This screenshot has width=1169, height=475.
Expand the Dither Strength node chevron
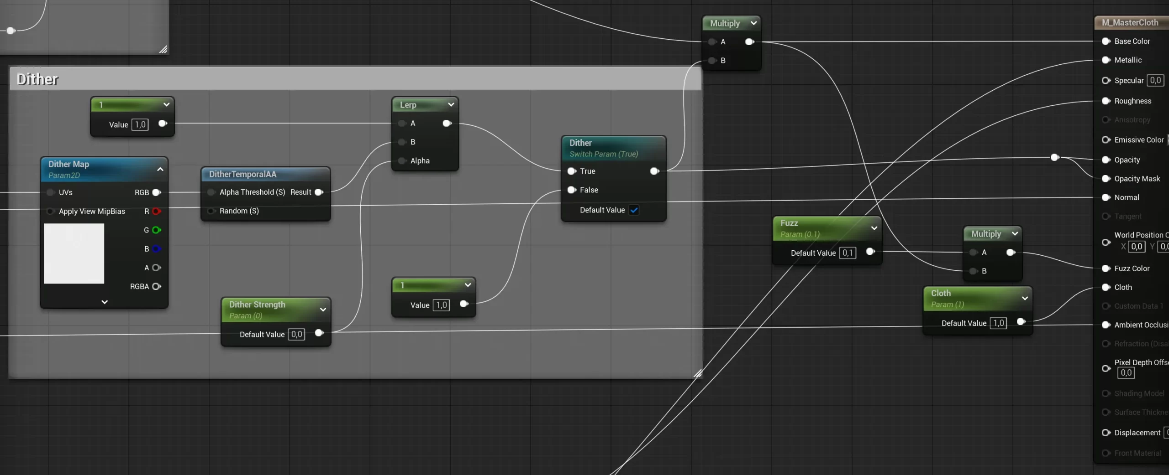pos(323,310)
